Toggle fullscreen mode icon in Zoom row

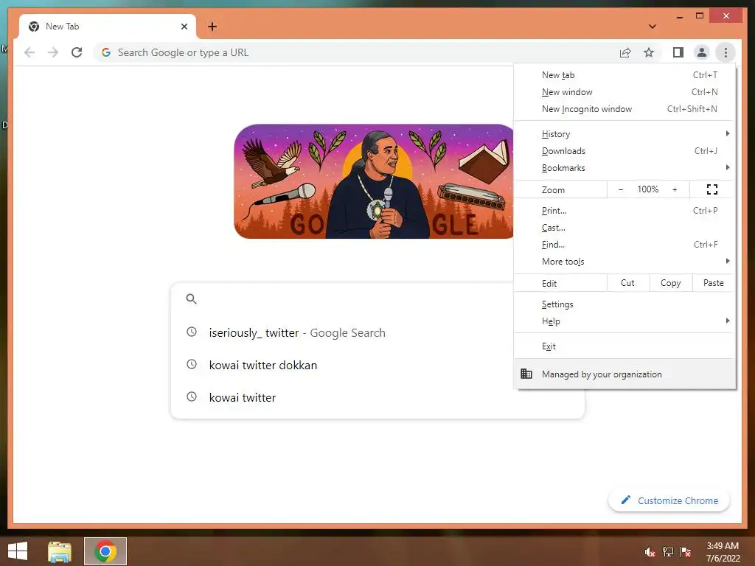pos(712,189)
